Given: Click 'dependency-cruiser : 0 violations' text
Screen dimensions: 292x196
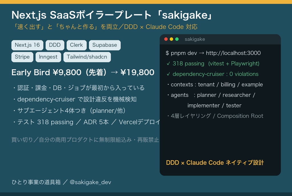Looking at the screenshot, I should click(216, 74).
